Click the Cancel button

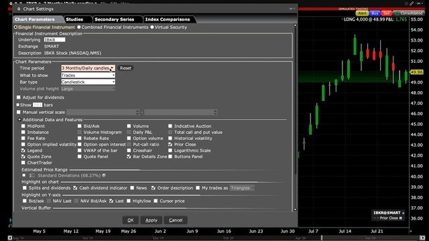176,220
